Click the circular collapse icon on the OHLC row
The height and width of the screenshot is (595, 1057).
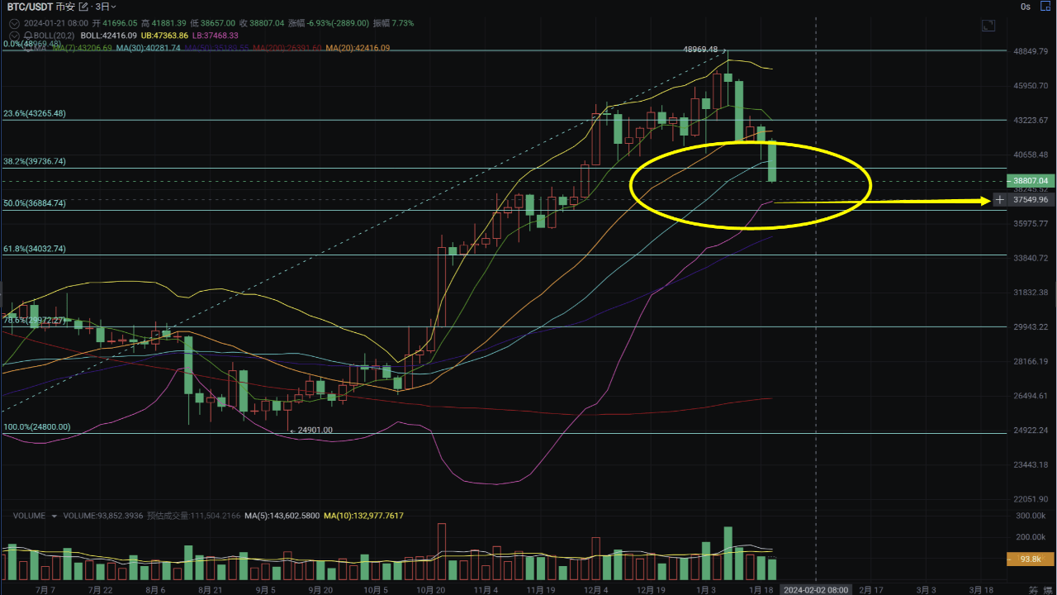click(x=13, y=23)
